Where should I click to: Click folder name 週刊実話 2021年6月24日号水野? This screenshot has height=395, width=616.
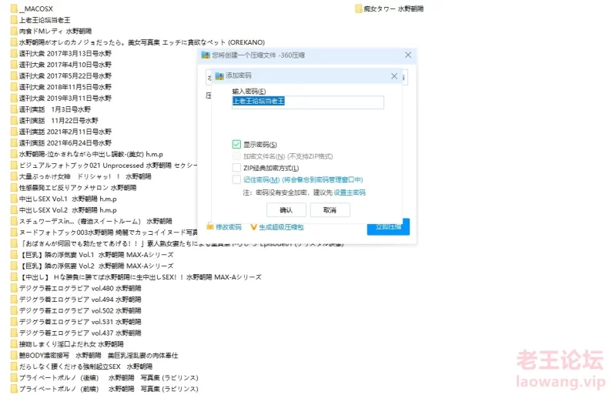[65, 142]
